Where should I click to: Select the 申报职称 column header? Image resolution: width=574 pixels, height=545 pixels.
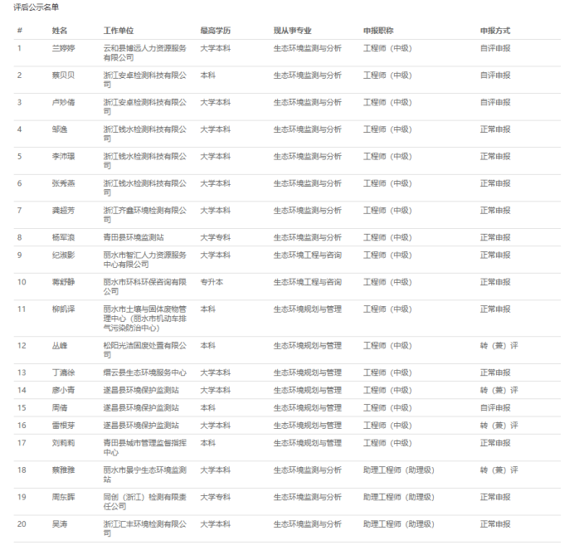click(377, 31)
